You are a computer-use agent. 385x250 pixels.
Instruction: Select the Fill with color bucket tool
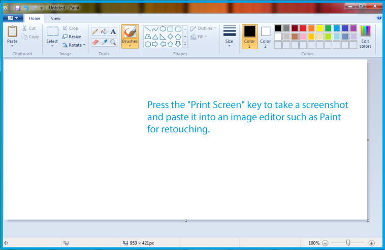[104, 31]
